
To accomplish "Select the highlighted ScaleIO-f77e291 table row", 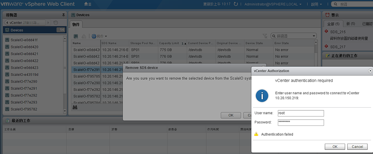I will coord(97,70).
